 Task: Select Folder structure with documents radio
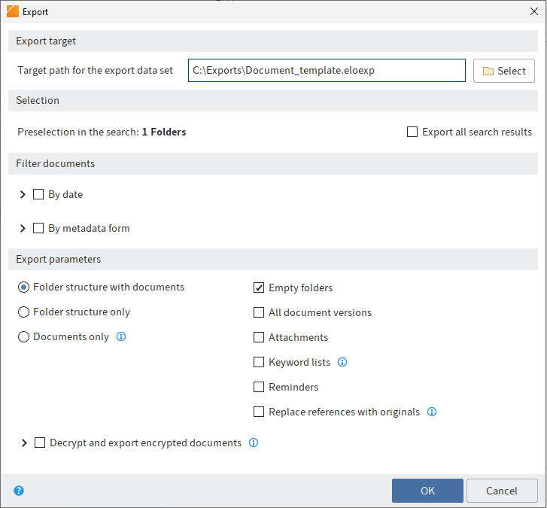point(23,287)
